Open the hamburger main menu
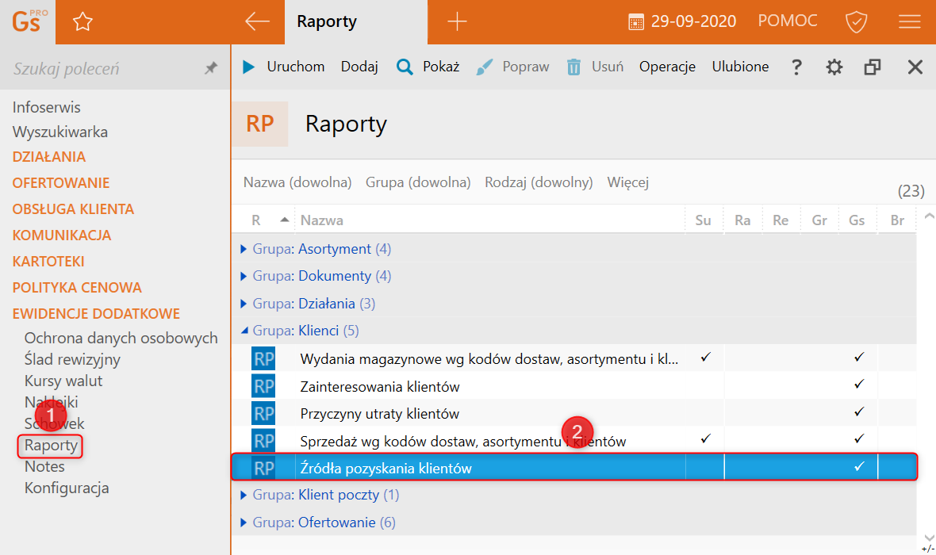936x555 pixels. pos(909,22)
